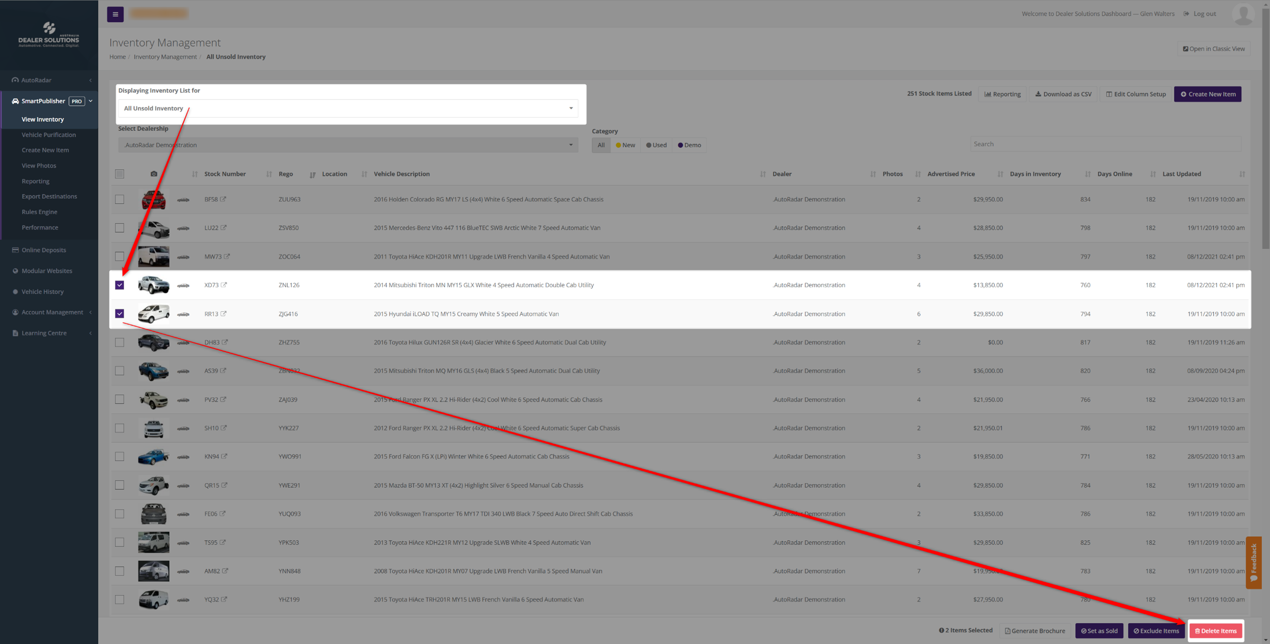
Task: Filter by New category yellow dot
Action: pyautogui.click(x=618, y=145)
